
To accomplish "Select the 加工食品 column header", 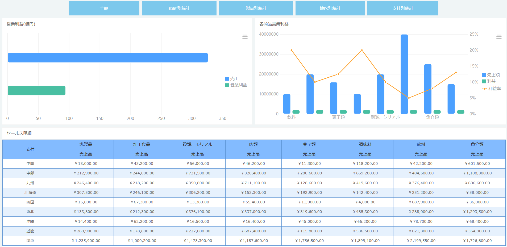I will (142, 144).
